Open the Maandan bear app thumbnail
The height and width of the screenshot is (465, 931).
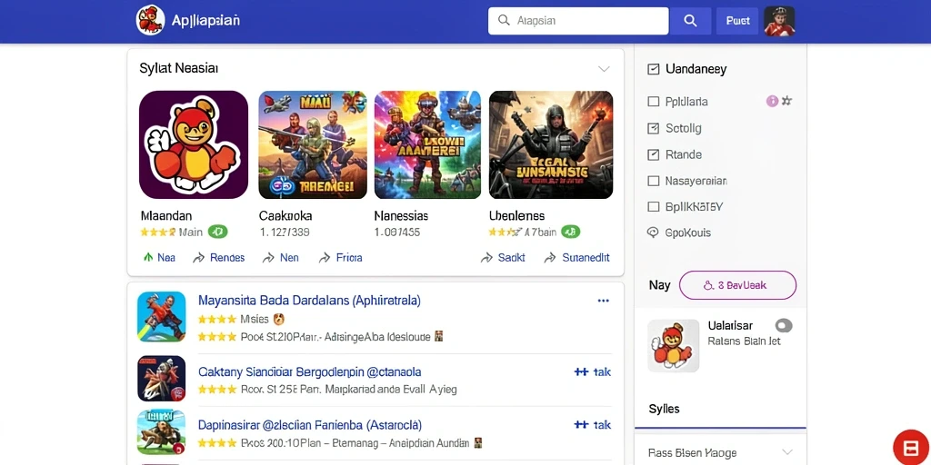tap(194, 144)
